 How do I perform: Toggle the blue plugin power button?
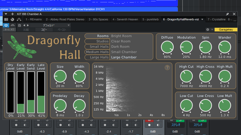[x=6, y=25]
